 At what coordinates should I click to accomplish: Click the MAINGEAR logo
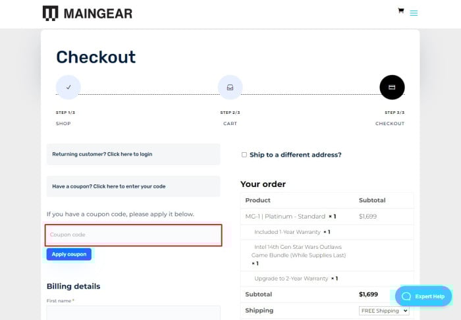click(x=87, y=13)
